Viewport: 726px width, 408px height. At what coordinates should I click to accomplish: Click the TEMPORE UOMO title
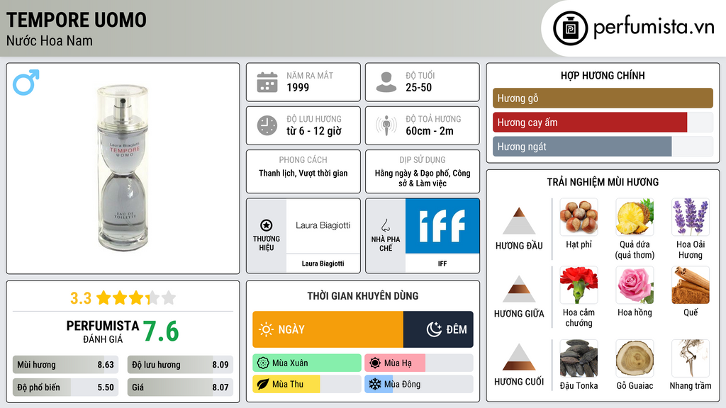[x=77, y=20]
